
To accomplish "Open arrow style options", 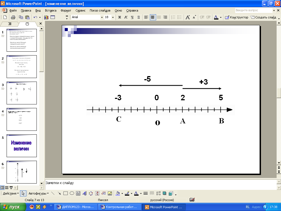I will coord(158,193).
